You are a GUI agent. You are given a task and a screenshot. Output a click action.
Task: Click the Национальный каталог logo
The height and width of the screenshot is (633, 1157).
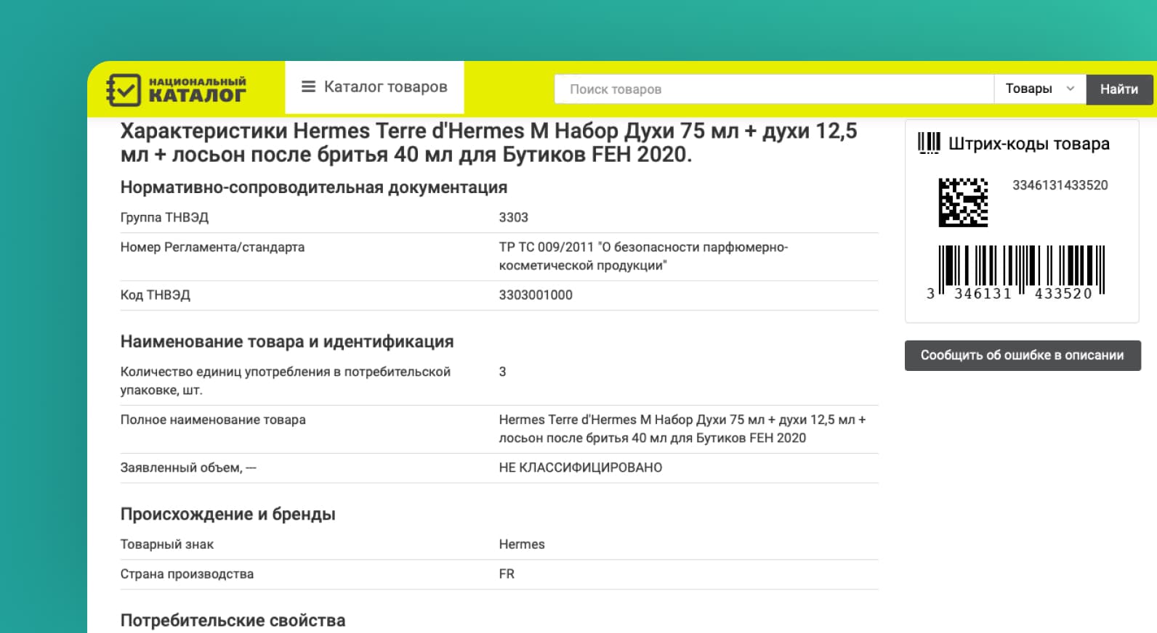[x=176, y=89]
